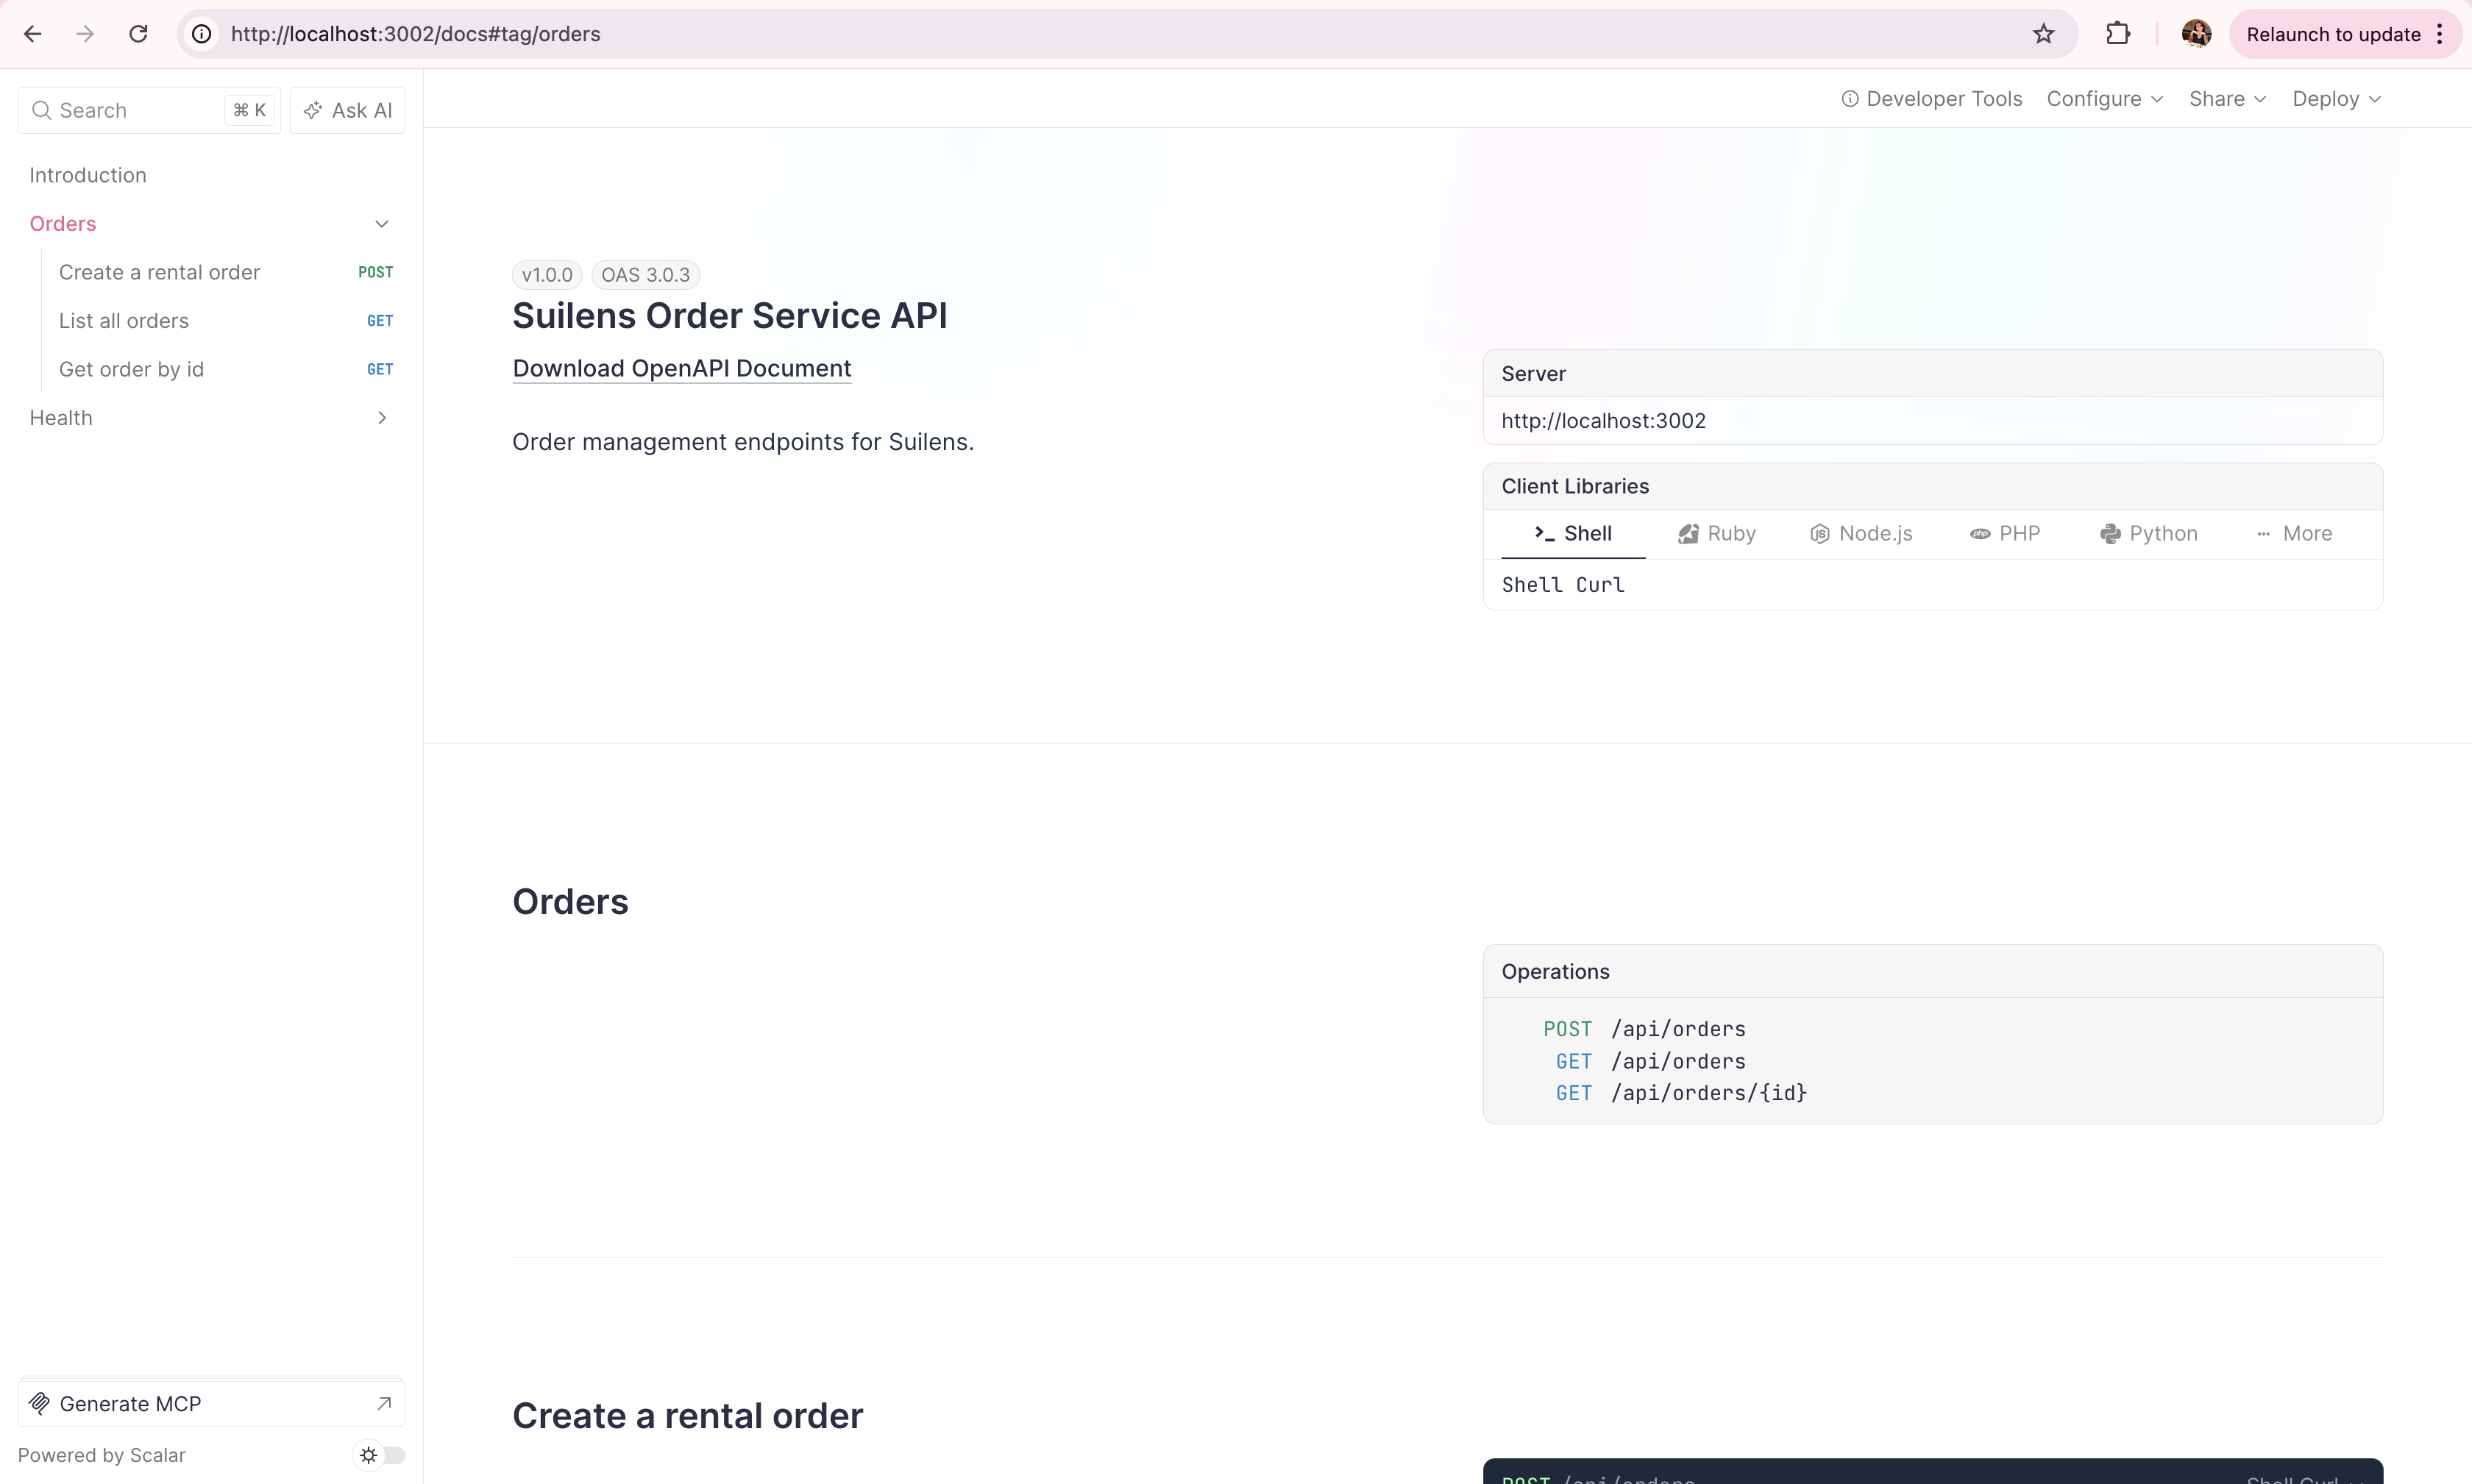Collapse the Orders sidebar section chevron
This screenshot has height=1484, width=2472.
[381, 224]
